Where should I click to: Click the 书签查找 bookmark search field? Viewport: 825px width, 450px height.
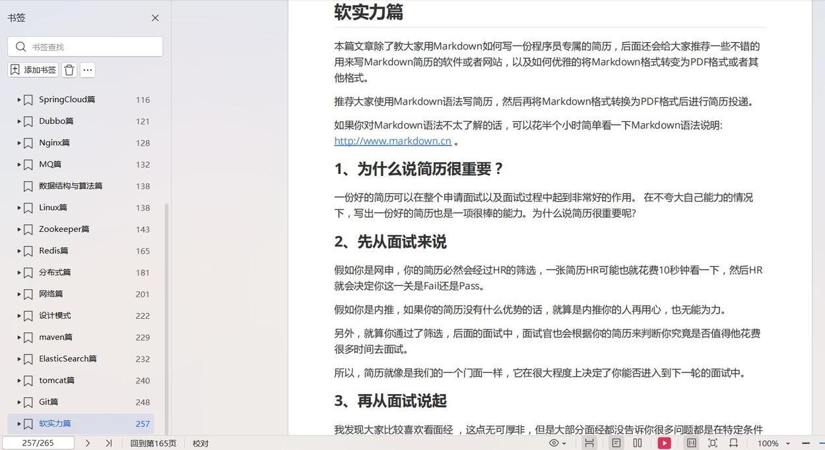[x=85, y=47]
